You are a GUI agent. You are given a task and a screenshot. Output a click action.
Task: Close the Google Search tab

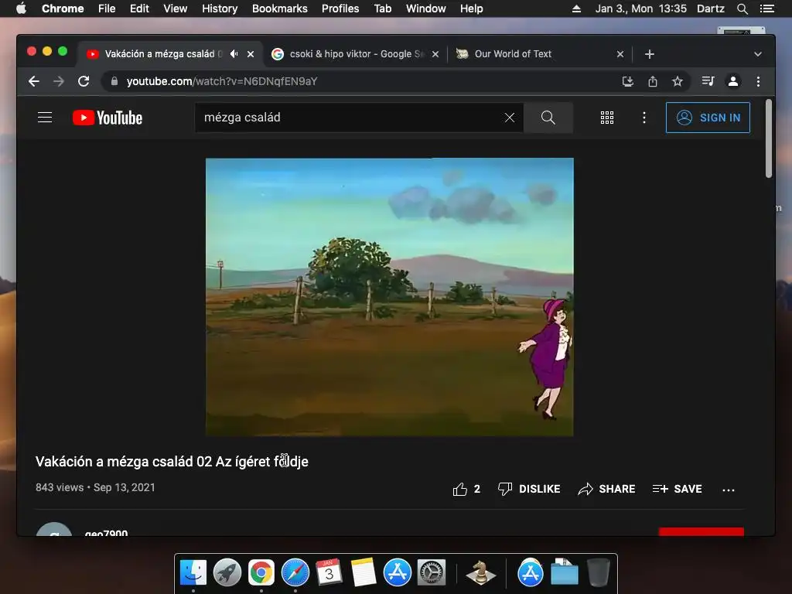[435, 54]
